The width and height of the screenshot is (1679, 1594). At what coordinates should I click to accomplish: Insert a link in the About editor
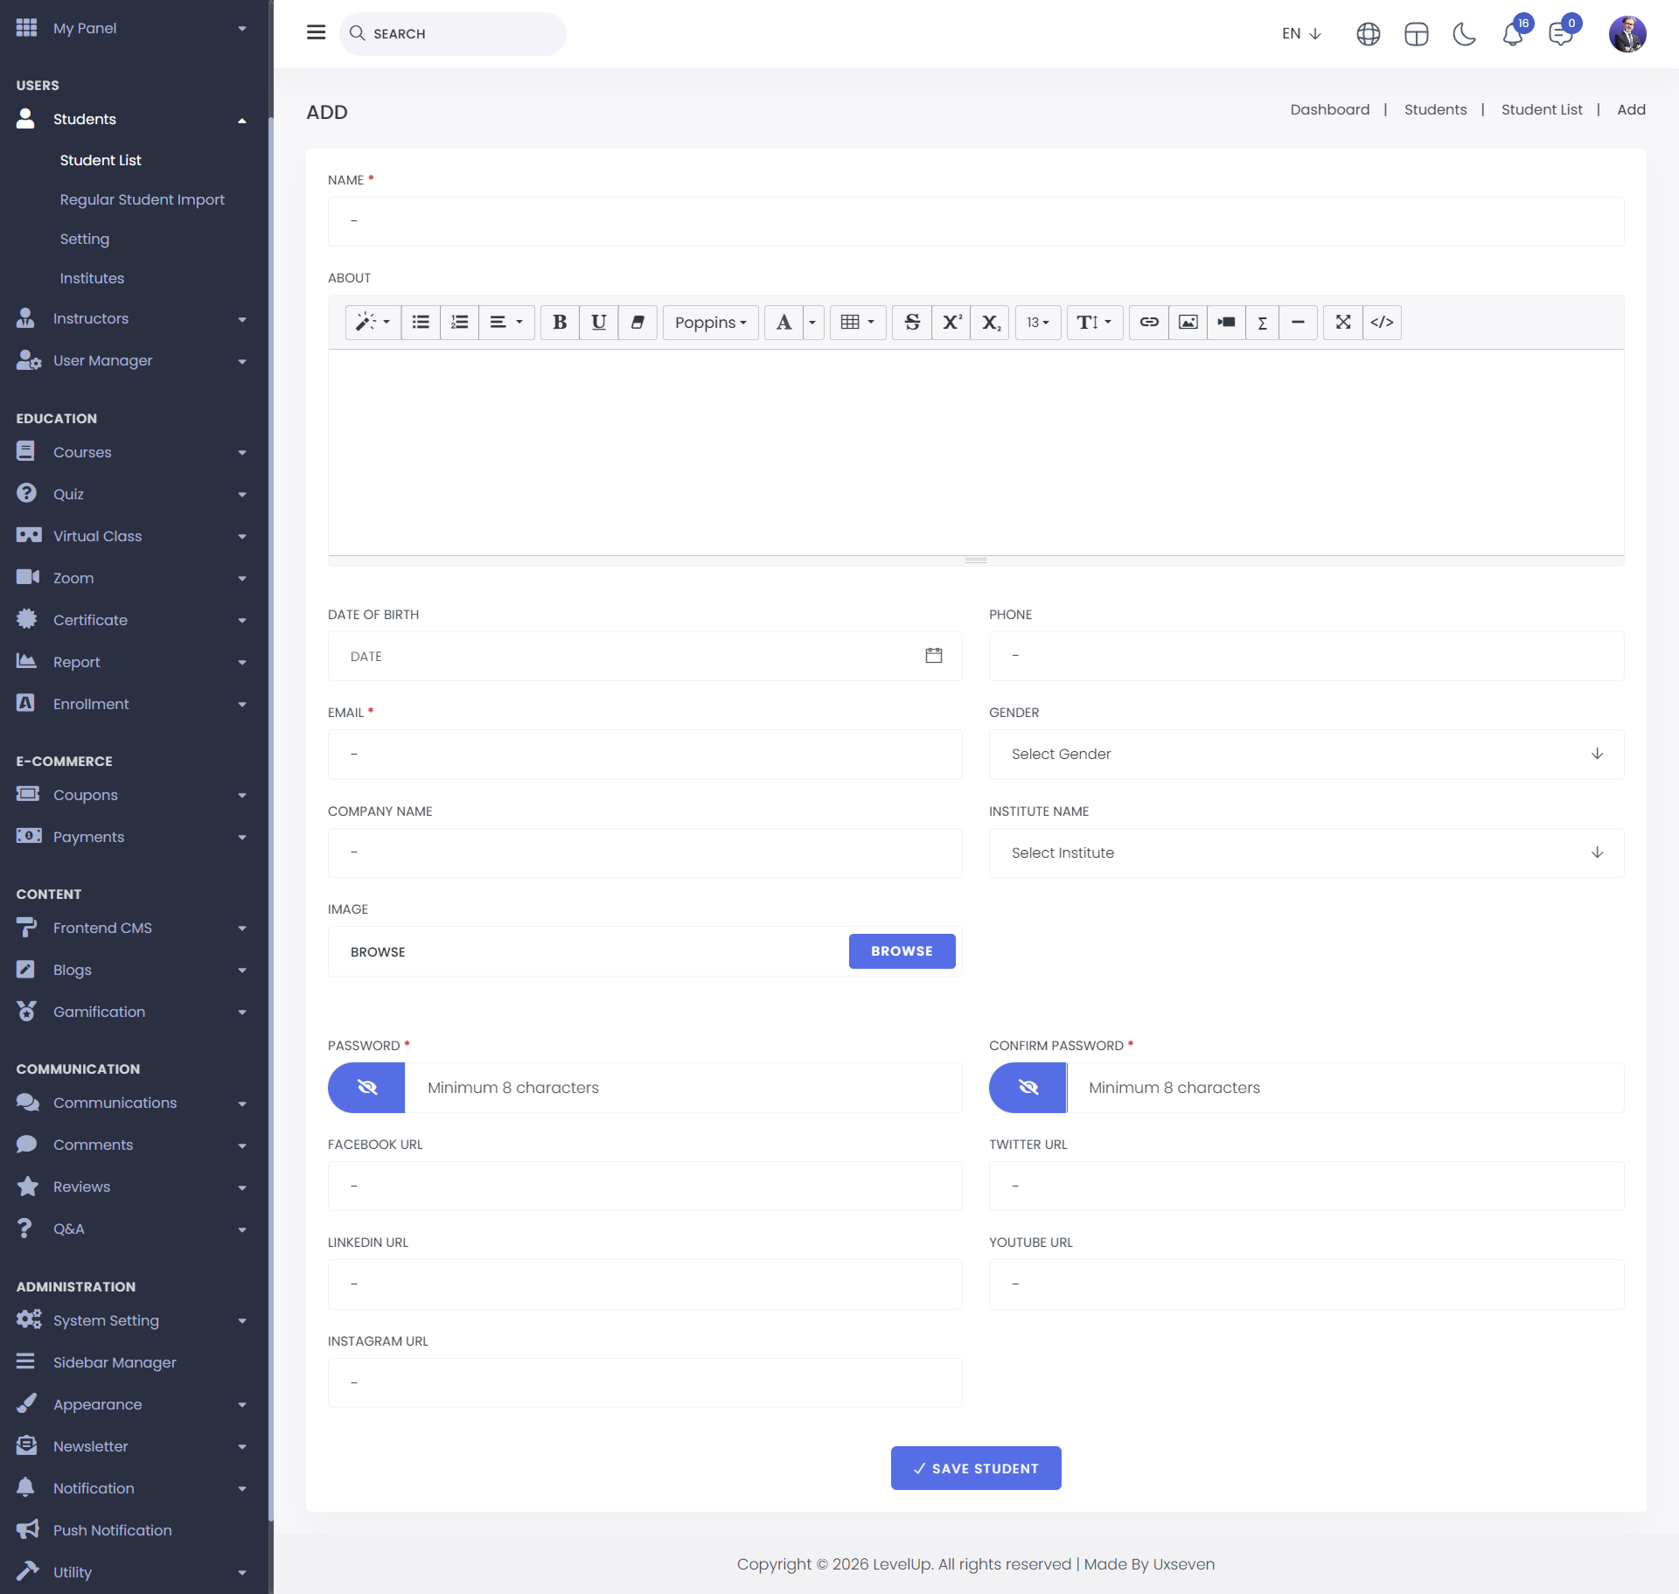(x=1149, y=323)
